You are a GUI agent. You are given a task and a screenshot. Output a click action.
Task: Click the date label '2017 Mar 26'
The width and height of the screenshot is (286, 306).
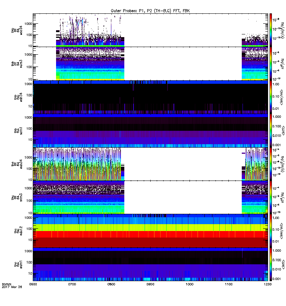pos(12,287)
